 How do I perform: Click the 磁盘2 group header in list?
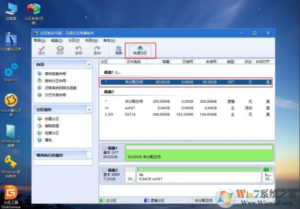tap(109, 92)
